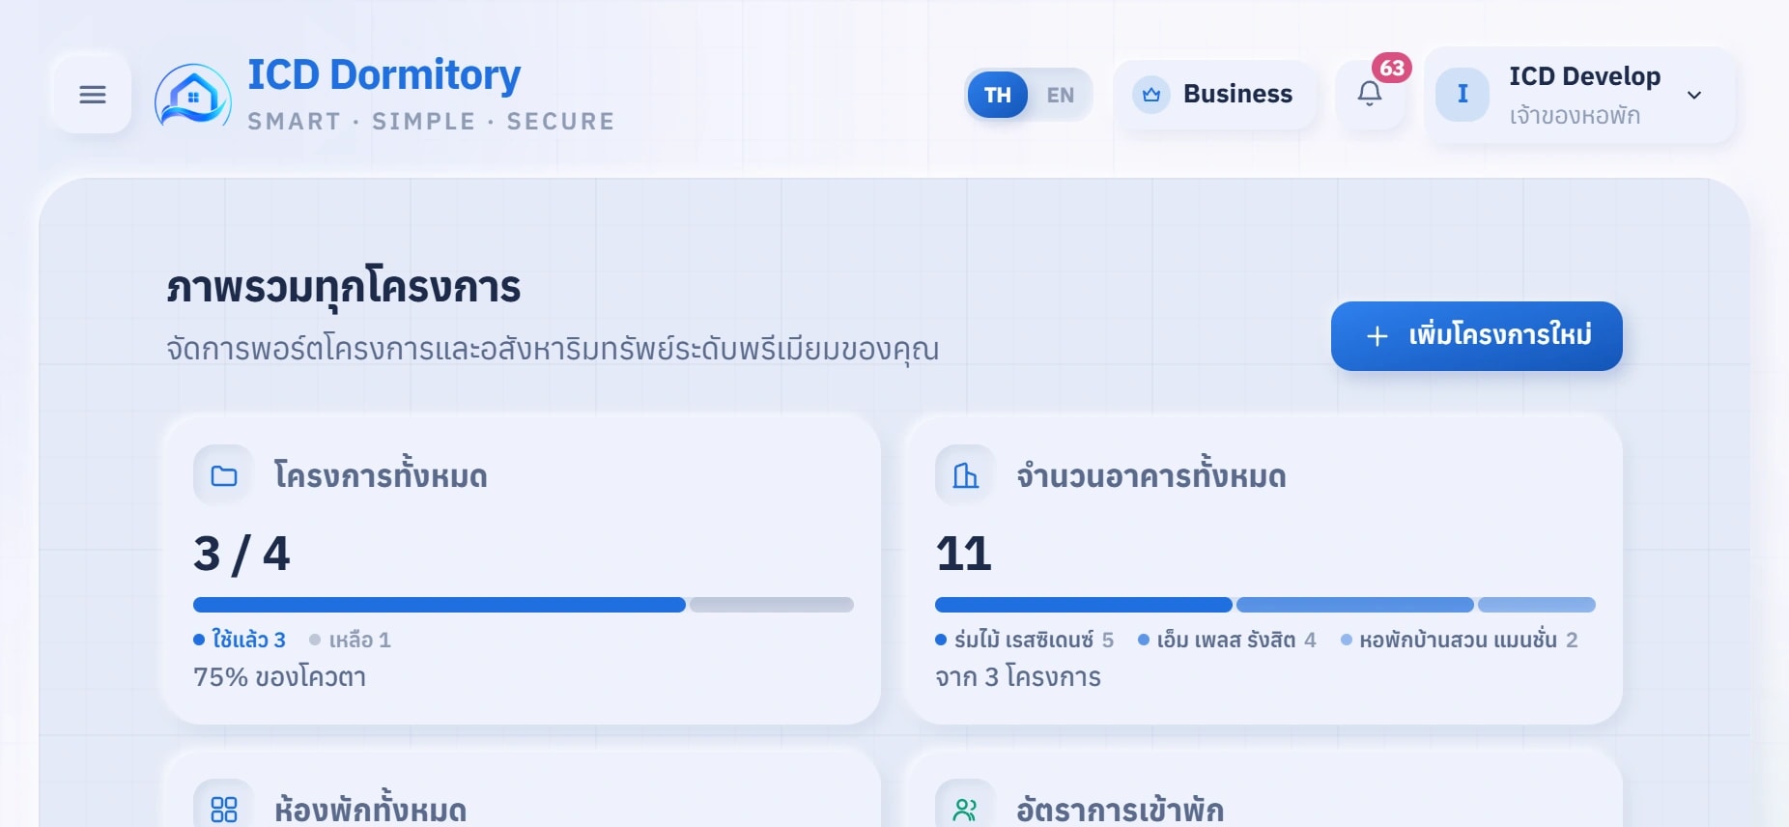Click the 3 / 4 project count
Screen dimensions: 1789x827
coord(241,554)
